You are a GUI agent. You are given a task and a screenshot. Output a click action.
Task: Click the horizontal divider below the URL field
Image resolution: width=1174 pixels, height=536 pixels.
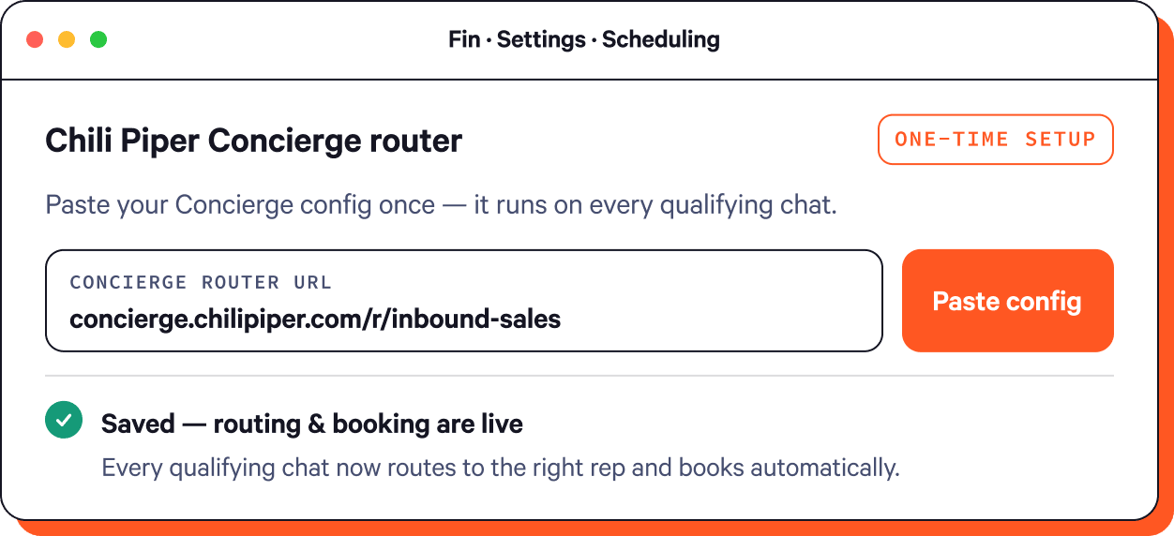click(x=579, y=376)
